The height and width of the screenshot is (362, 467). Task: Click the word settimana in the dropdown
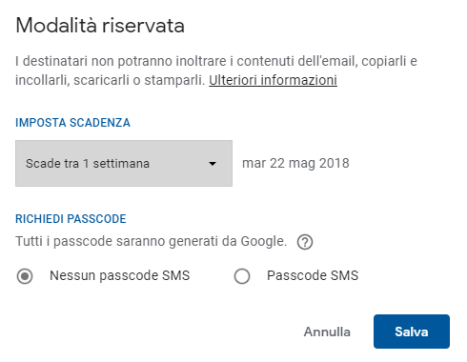[121, 164]
